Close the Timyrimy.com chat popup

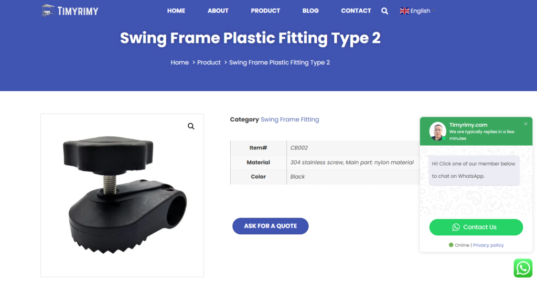click(525, 124)
